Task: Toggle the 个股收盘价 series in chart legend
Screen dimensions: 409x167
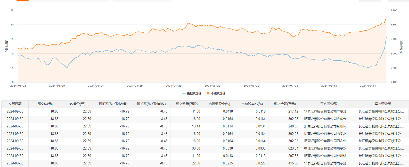Action: 216,93
